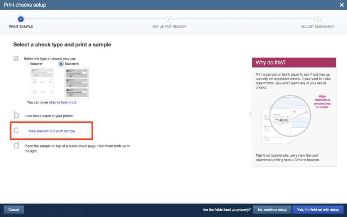Jump to step 2 circle icon
The height and width of the screenshot is (217, 347).
169,19
